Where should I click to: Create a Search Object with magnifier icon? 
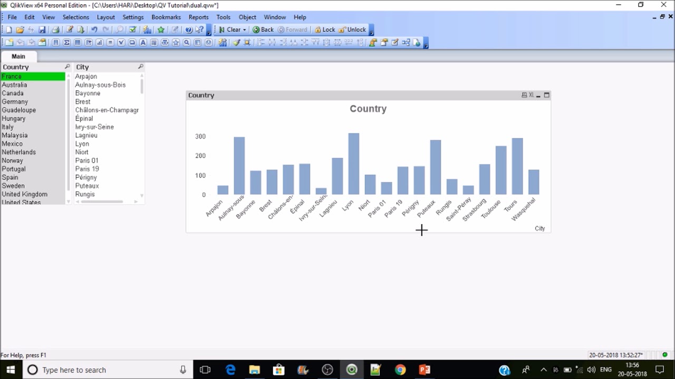click(187, 43)
